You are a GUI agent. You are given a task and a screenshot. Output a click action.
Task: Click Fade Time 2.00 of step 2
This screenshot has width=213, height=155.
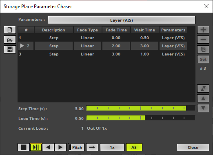[116, 46]
